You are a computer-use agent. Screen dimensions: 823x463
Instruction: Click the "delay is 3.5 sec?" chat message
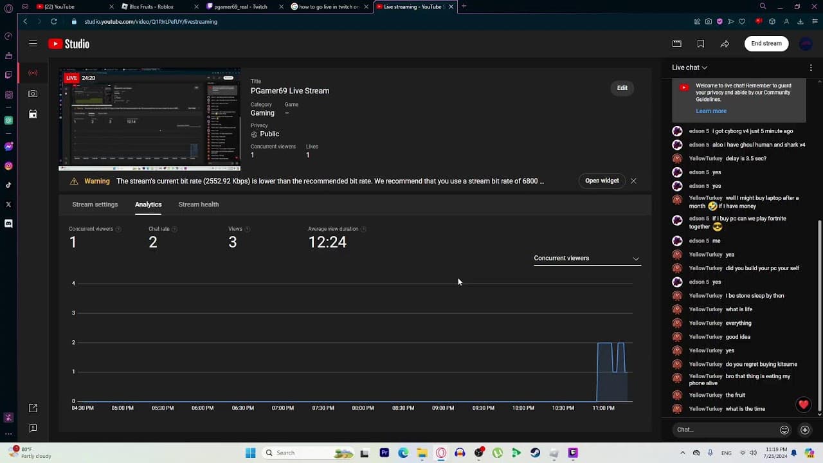point(746,159)
